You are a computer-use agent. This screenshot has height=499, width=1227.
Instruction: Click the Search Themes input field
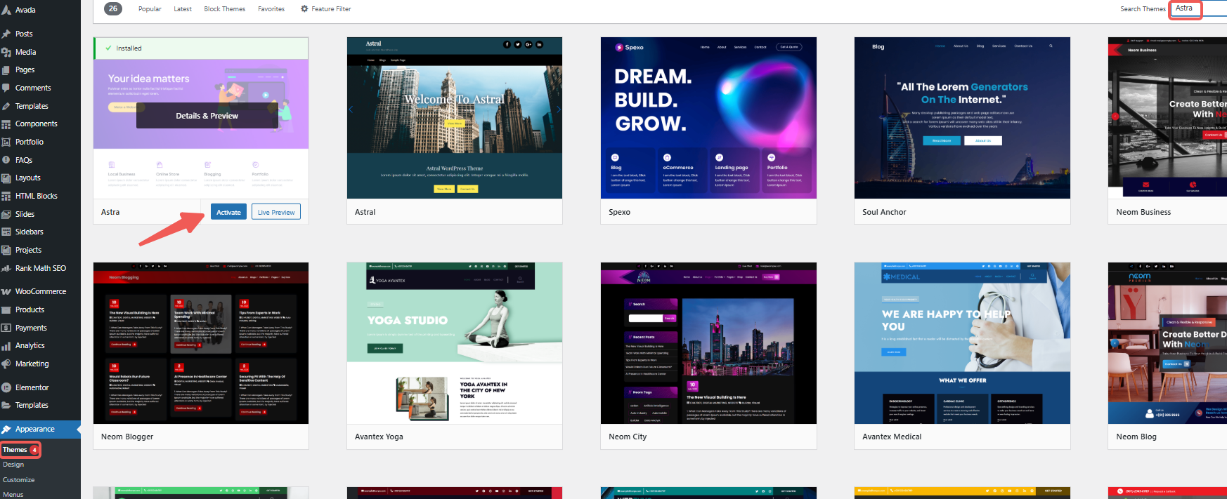[1198, 9]
